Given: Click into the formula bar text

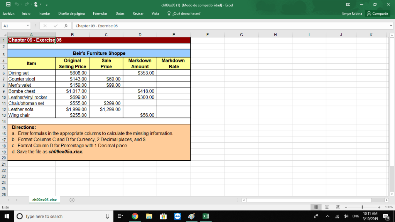Looking at the screenshot, I should tap(231, 26).
